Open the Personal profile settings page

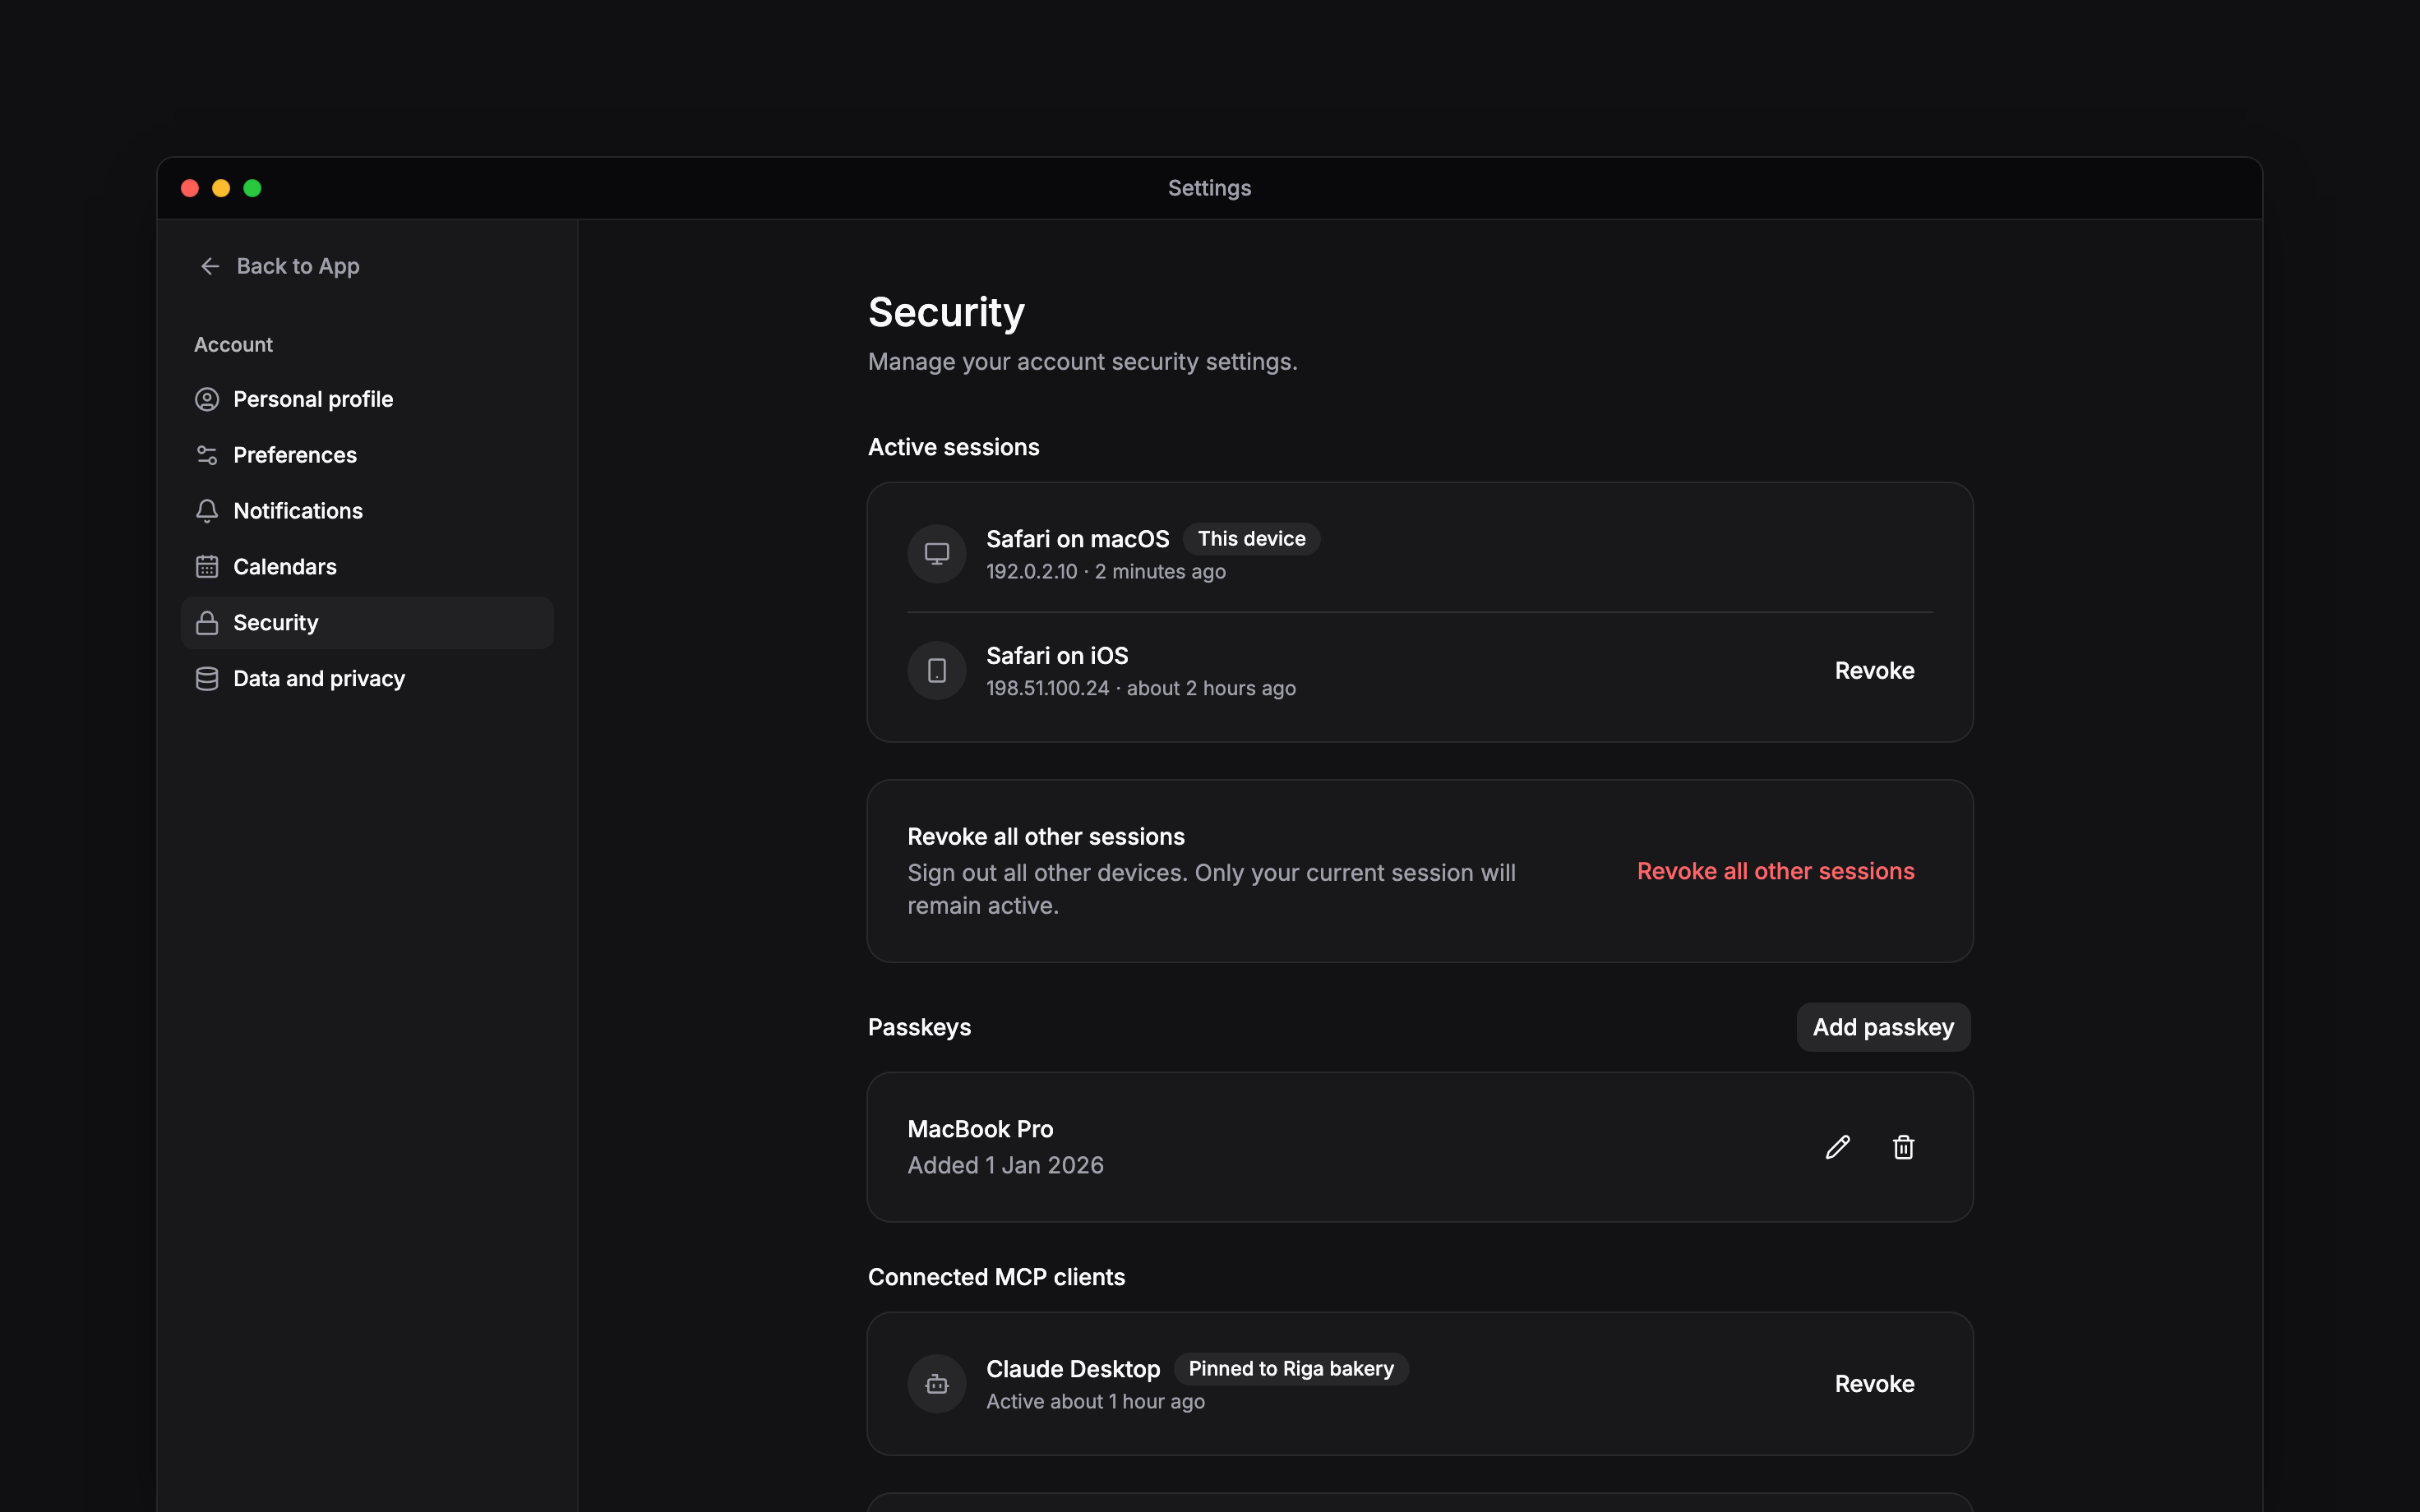(367, 399)
